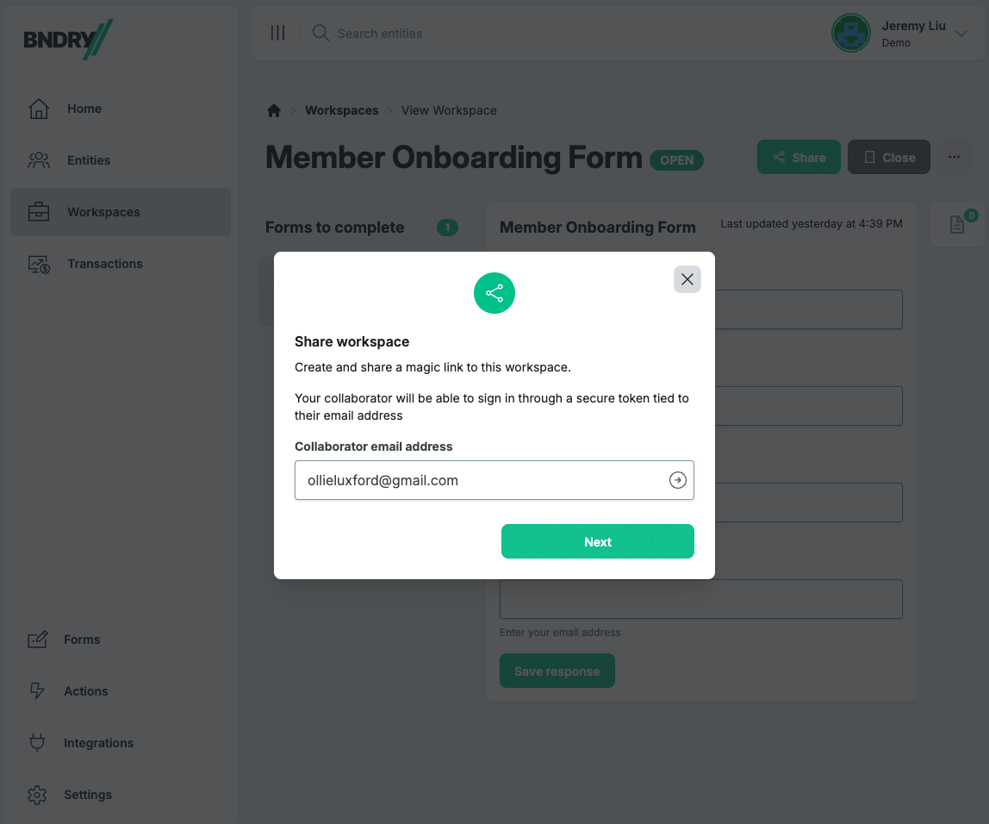Viewport: 989px width, 824px height.
Task: Open the Settings page
Action: 87,795
